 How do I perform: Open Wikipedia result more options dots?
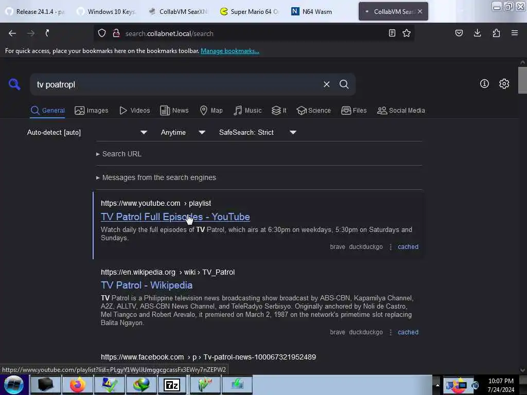point(390,332)
